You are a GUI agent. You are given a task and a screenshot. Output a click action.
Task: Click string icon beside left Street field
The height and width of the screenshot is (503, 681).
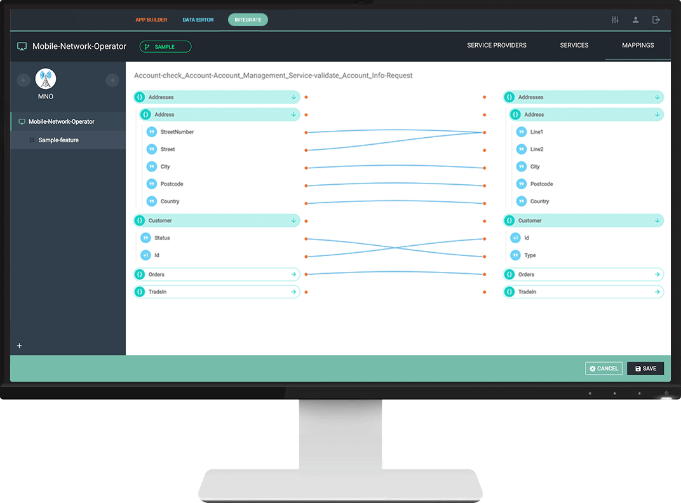coord(152,149)
